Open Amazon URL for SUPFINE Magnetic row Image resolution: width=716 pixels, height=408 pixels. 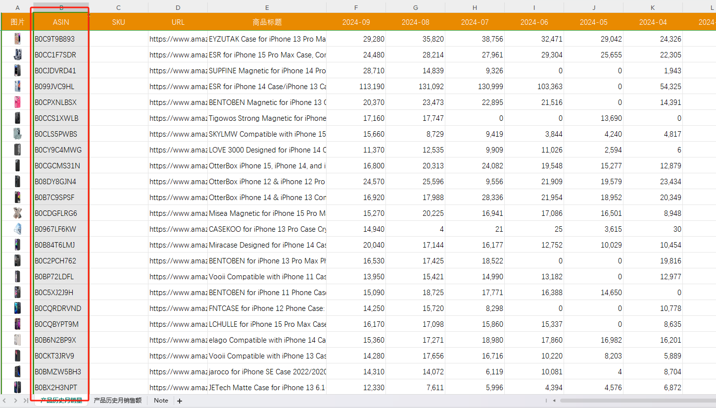pos(178,70)
